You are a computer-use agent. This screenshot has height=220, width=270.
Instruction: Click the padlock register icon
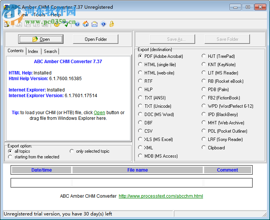(112, 24)
